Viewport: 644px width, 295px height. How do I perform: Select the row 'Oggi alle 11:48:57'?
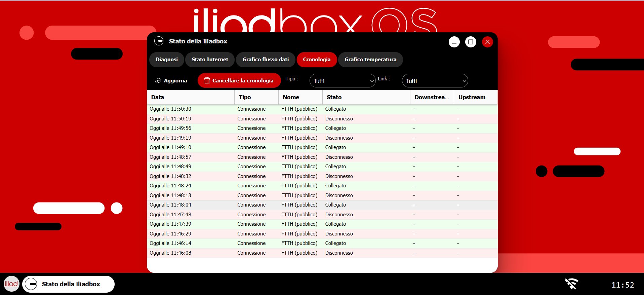322,157
